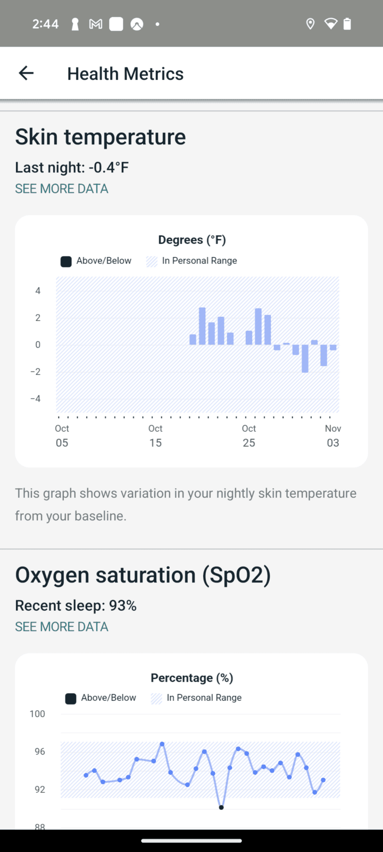Open SEE MORE DATA under Skin temperature
This screenshot has height=852, width=383.
pos(62,189)
